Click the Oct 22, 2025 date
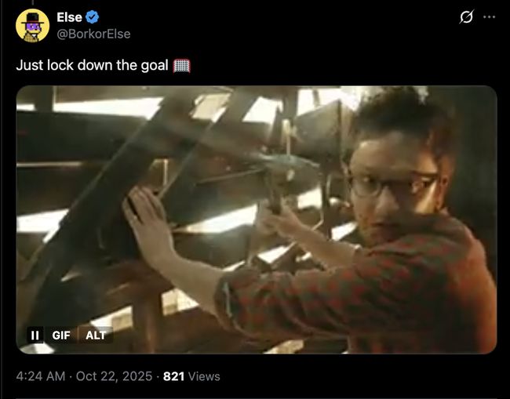Screen dimensions: 510x399 (x=114, y=376)
